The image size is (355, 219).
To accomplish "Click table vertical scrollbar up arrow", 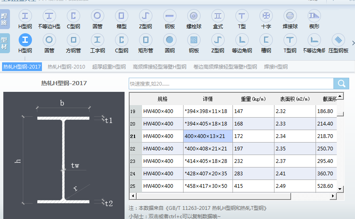I will [x=340, y=96].
